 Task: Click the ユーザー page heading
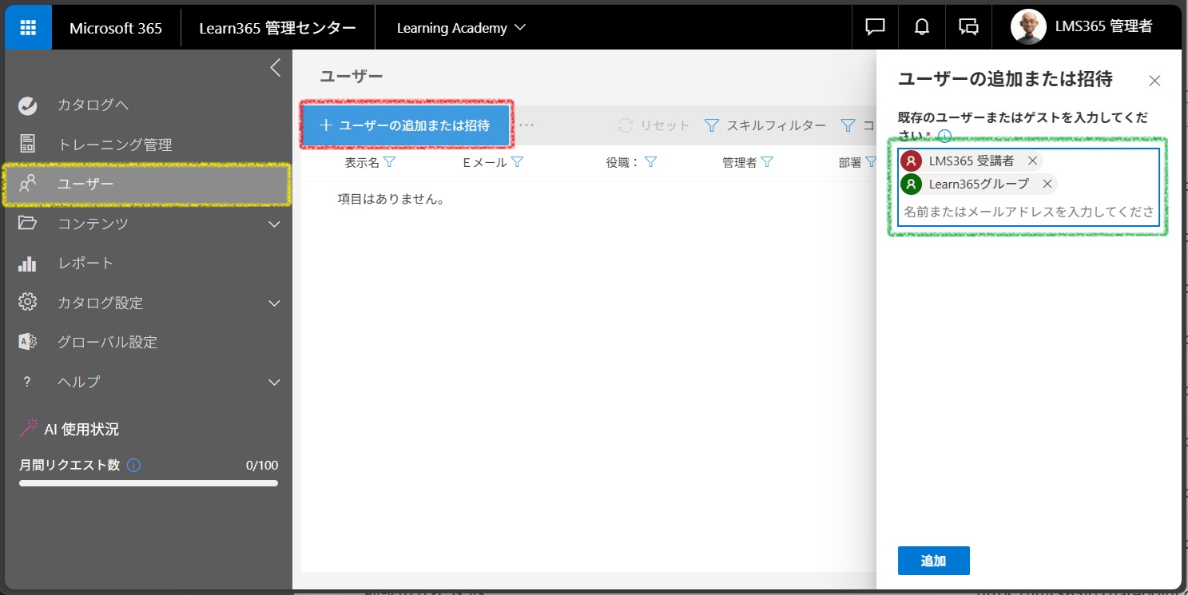click(351, 76)
